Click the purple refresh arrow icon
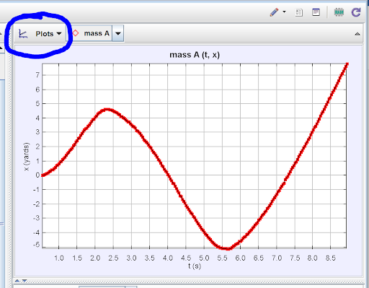Screen dimensions: 369x288 [x=356, y=12]
